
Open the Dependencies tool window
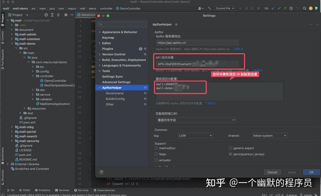pyautogui.click(x=104, y=190)
